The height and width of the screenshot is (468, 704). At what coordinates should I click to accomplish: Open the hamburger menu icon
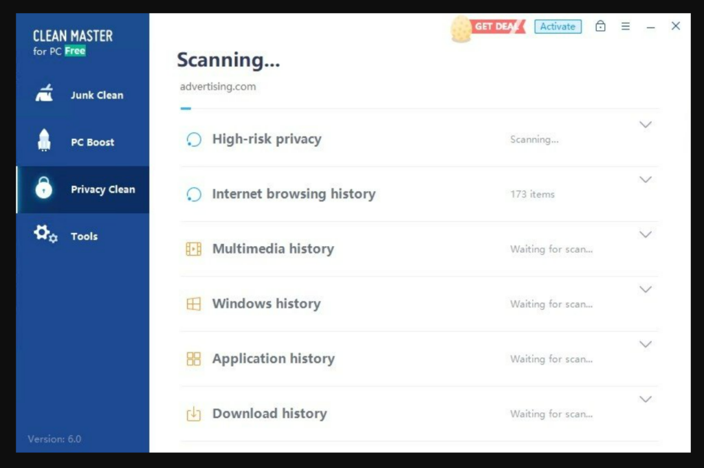[x=626, y=27]
